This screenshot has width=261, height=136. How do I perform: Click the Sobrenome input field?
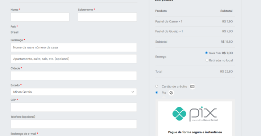(107, 17)
